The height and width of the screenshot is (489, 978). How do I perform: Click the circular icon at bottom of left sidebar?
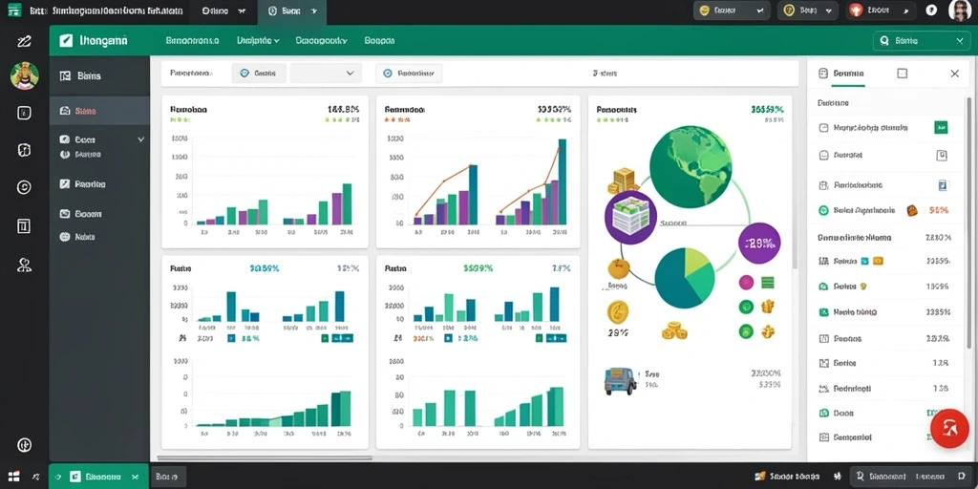point(24,445)
